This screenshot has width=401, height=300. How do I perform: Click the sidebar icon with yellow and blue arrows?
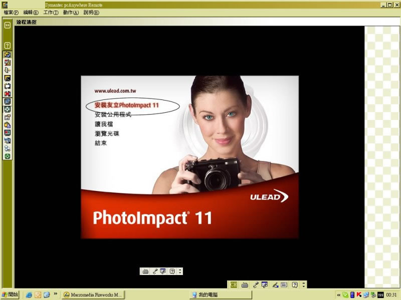8,54
